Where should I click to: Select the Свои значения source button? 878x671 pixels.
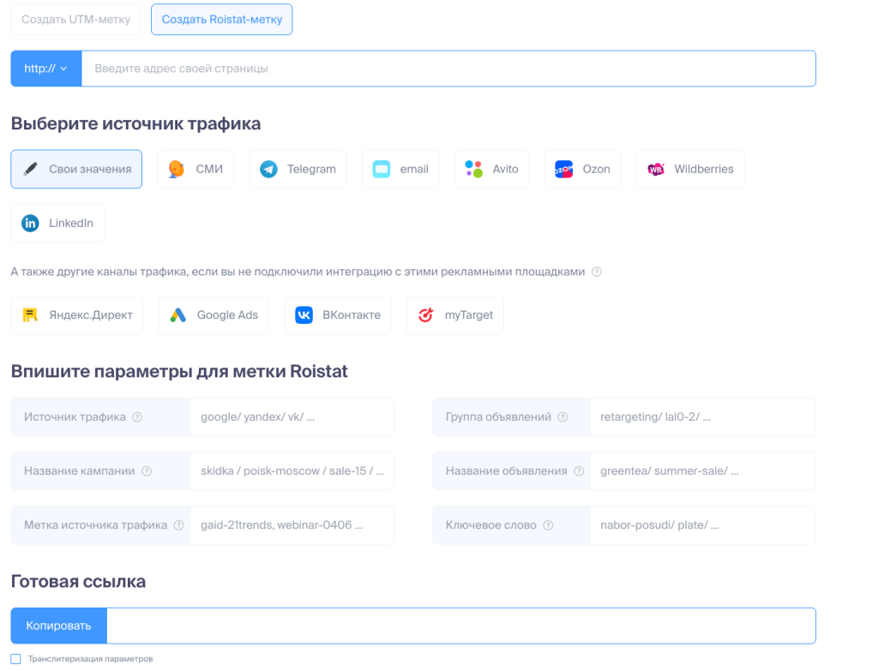click(x=76, y=170)
